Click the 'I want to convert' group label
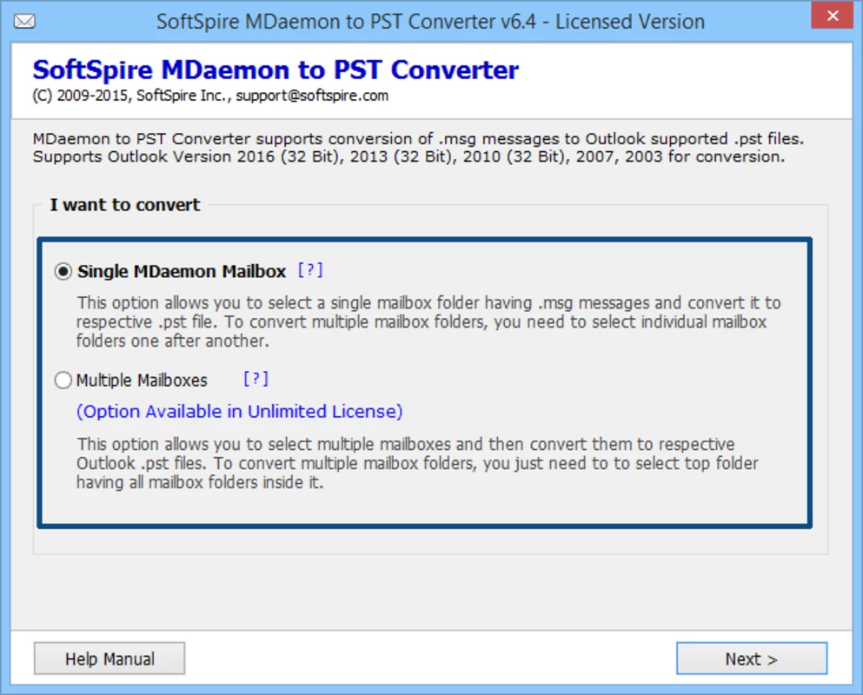 coord(125,205)
